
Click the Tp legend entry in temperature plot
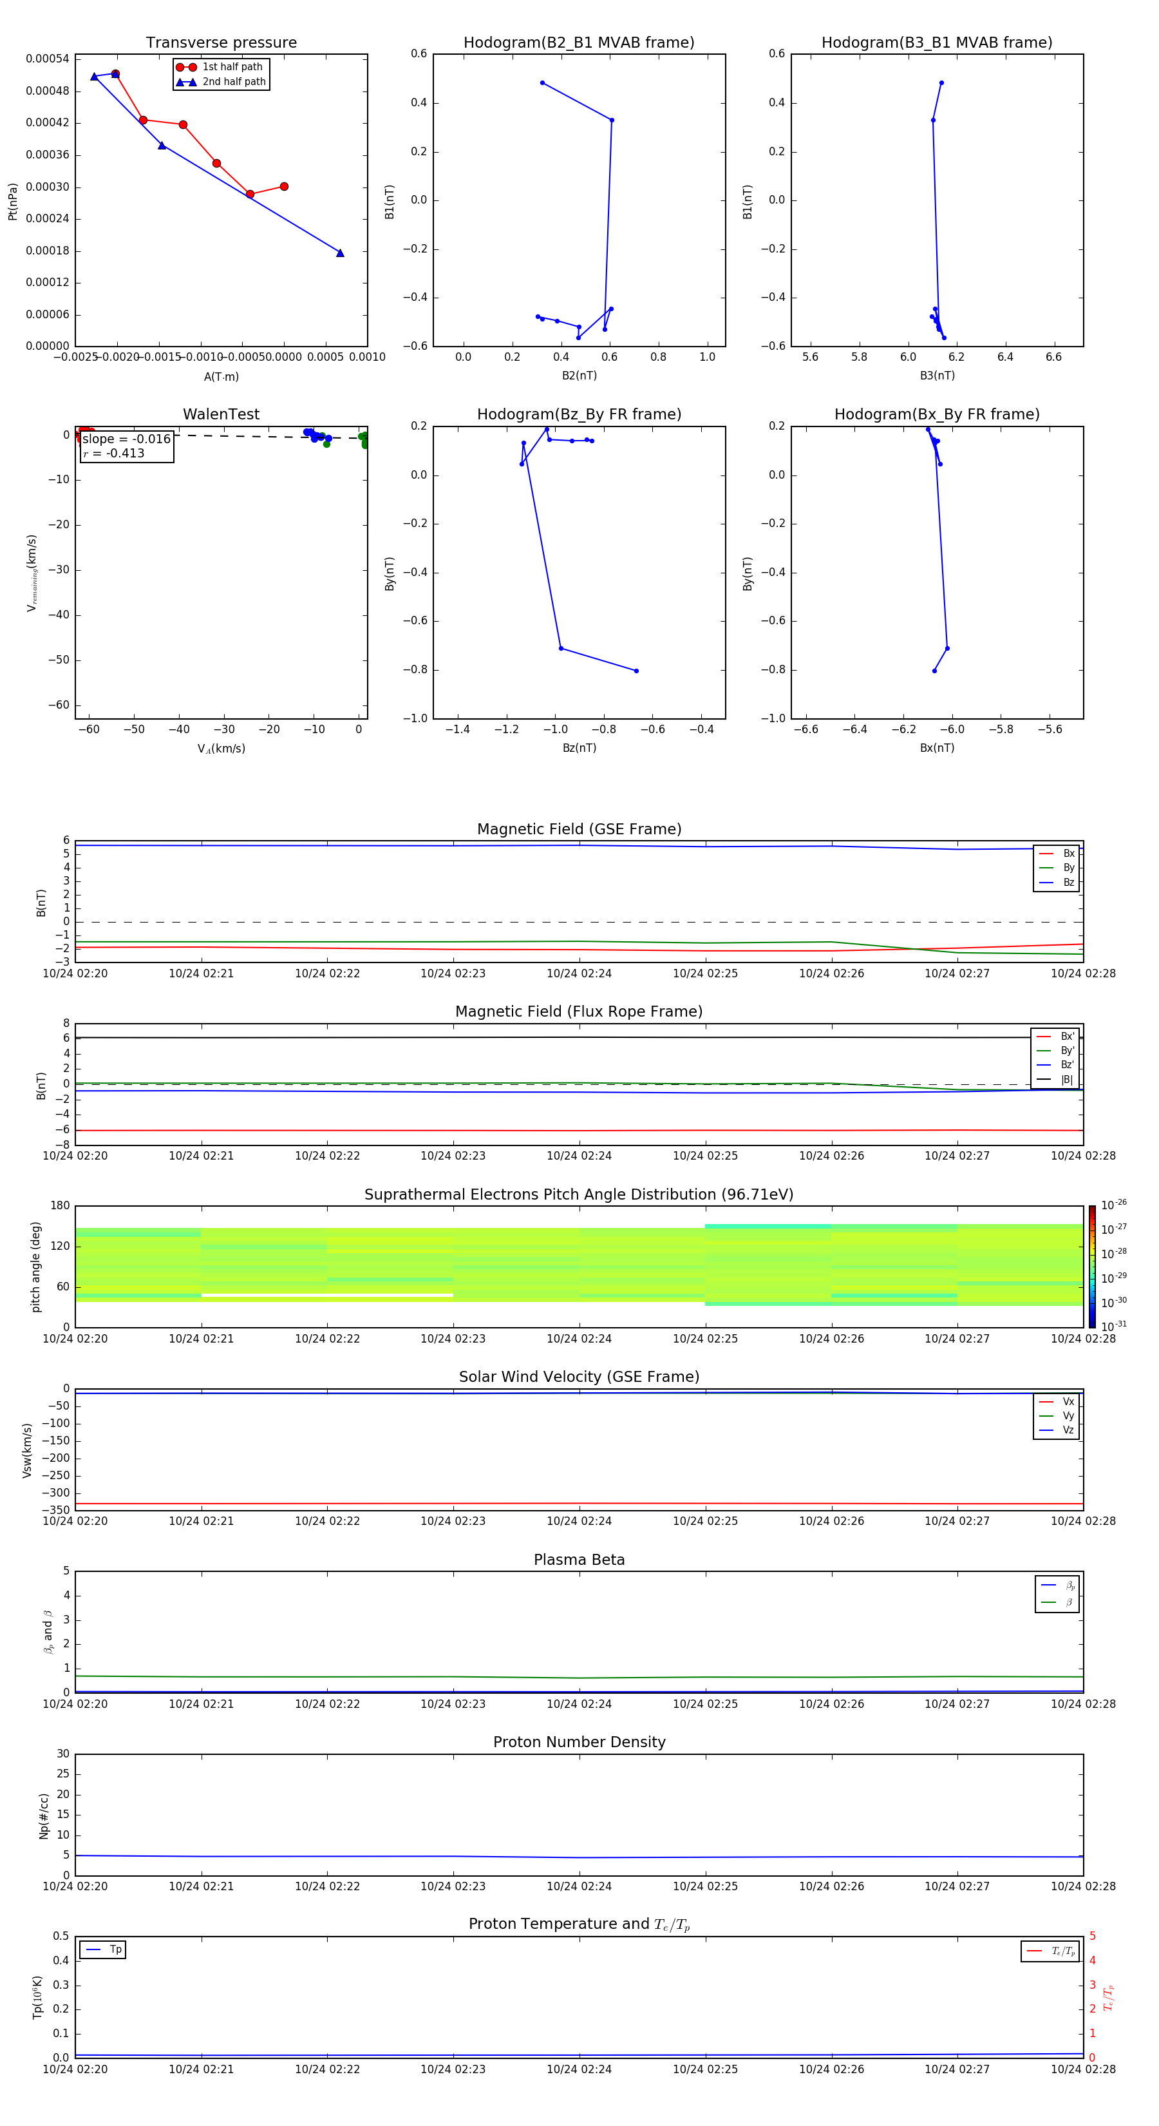[103, 1949]
